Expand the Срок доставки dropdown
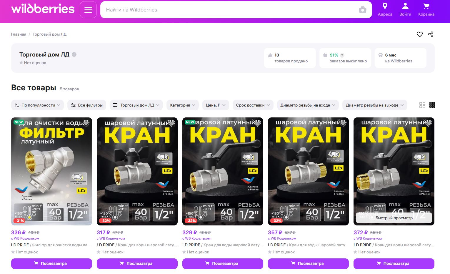This screenshot has height=274, width=450. (253, 105)
